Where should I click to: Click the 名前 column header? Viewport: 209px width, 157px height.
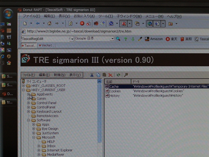pos(118,82)
